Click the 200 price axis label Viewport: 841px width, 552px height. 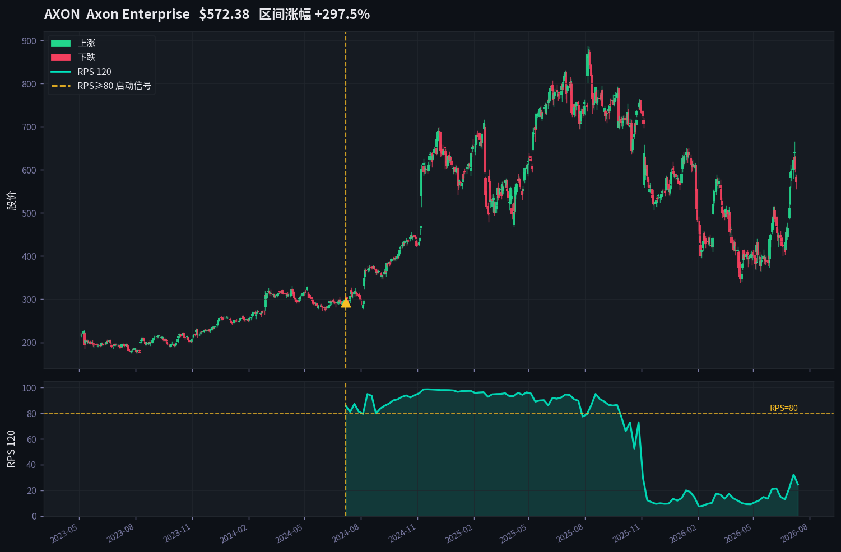point(29,343)
